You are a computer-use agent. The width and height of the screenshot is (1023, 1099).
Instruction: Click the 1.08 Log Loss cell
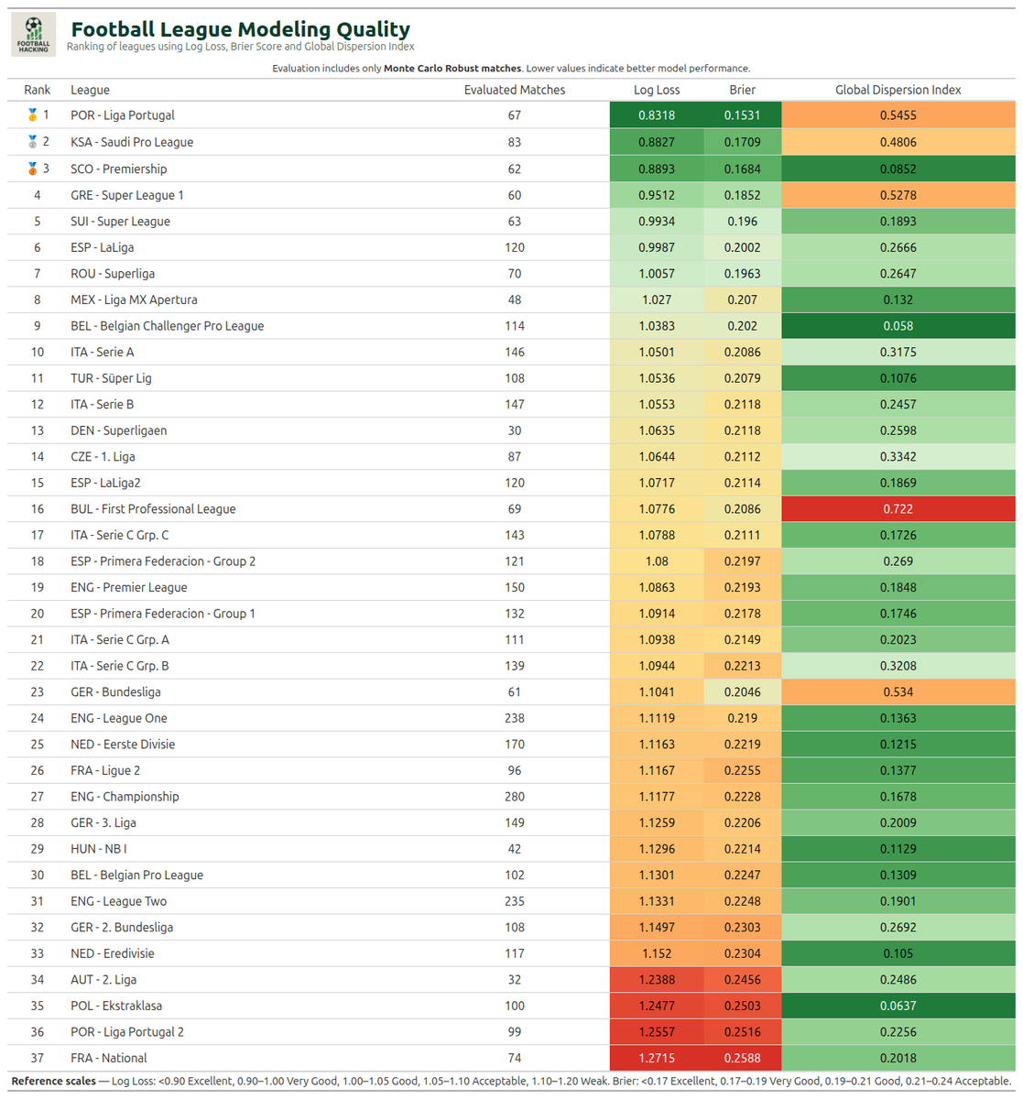[657, 561]
